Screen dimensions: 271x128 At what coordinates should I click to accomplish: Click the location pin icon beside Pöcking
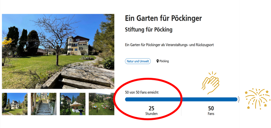pyautogui.click(x=157, y=61)
